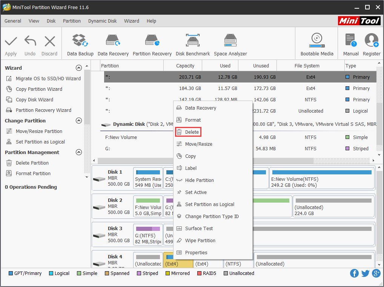384x287 pixels.
Task: Choose Hide Partition in context menu
Action: 213,180
